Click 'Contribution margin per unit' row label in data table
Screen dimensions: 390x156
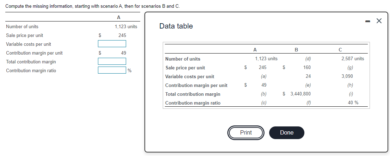click(x=196, y=85)
